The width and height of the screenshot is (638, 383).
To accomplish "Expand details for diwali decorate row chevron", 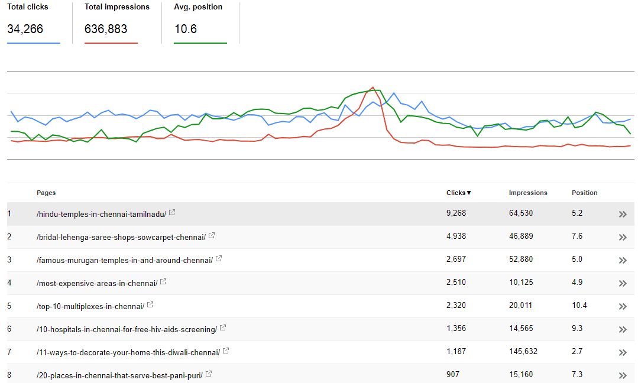I will tap(623, 352).
